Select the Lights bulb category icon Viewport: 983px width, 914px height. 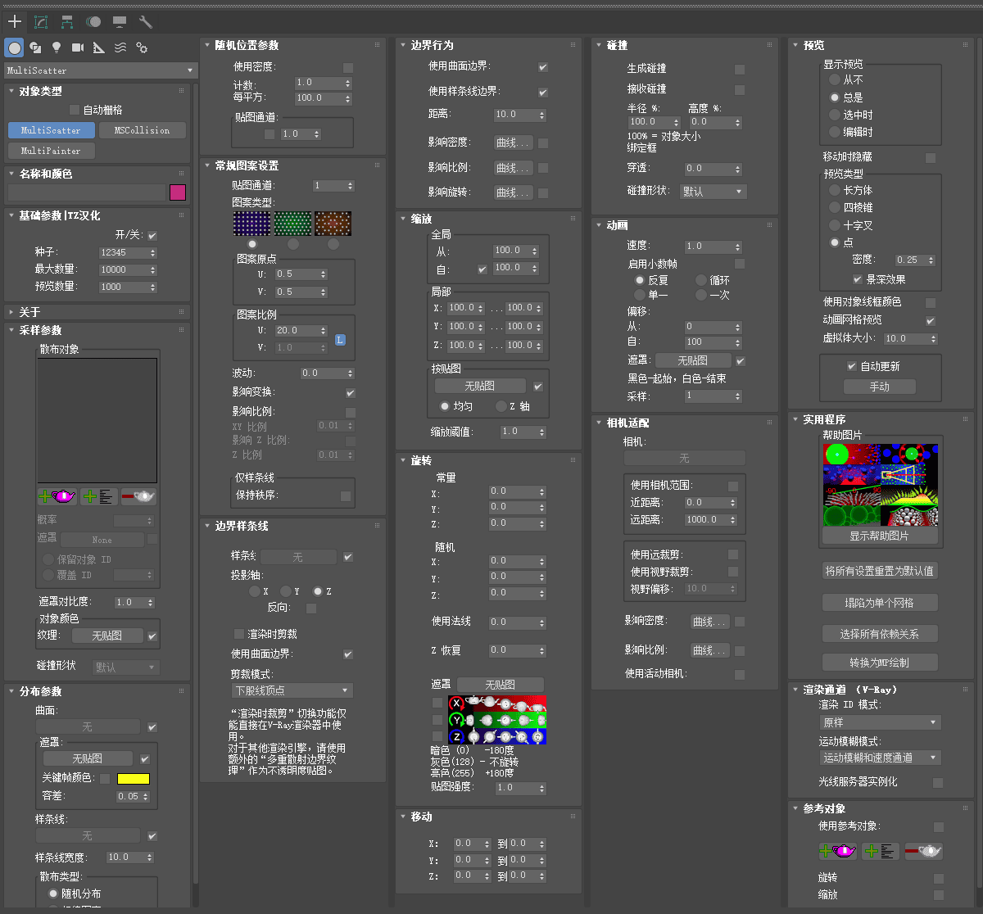coord(57,48)
